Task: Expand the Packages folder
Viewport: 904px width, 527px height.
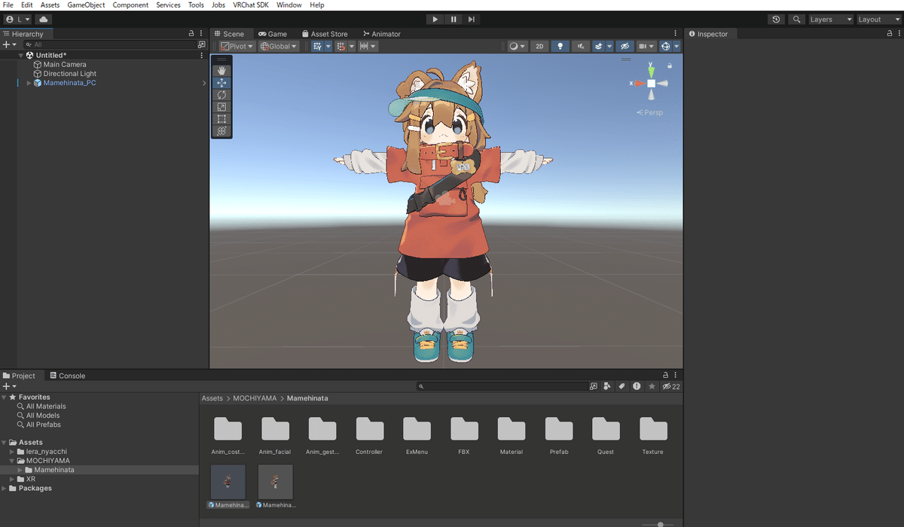Action: [x=5, y=488]
